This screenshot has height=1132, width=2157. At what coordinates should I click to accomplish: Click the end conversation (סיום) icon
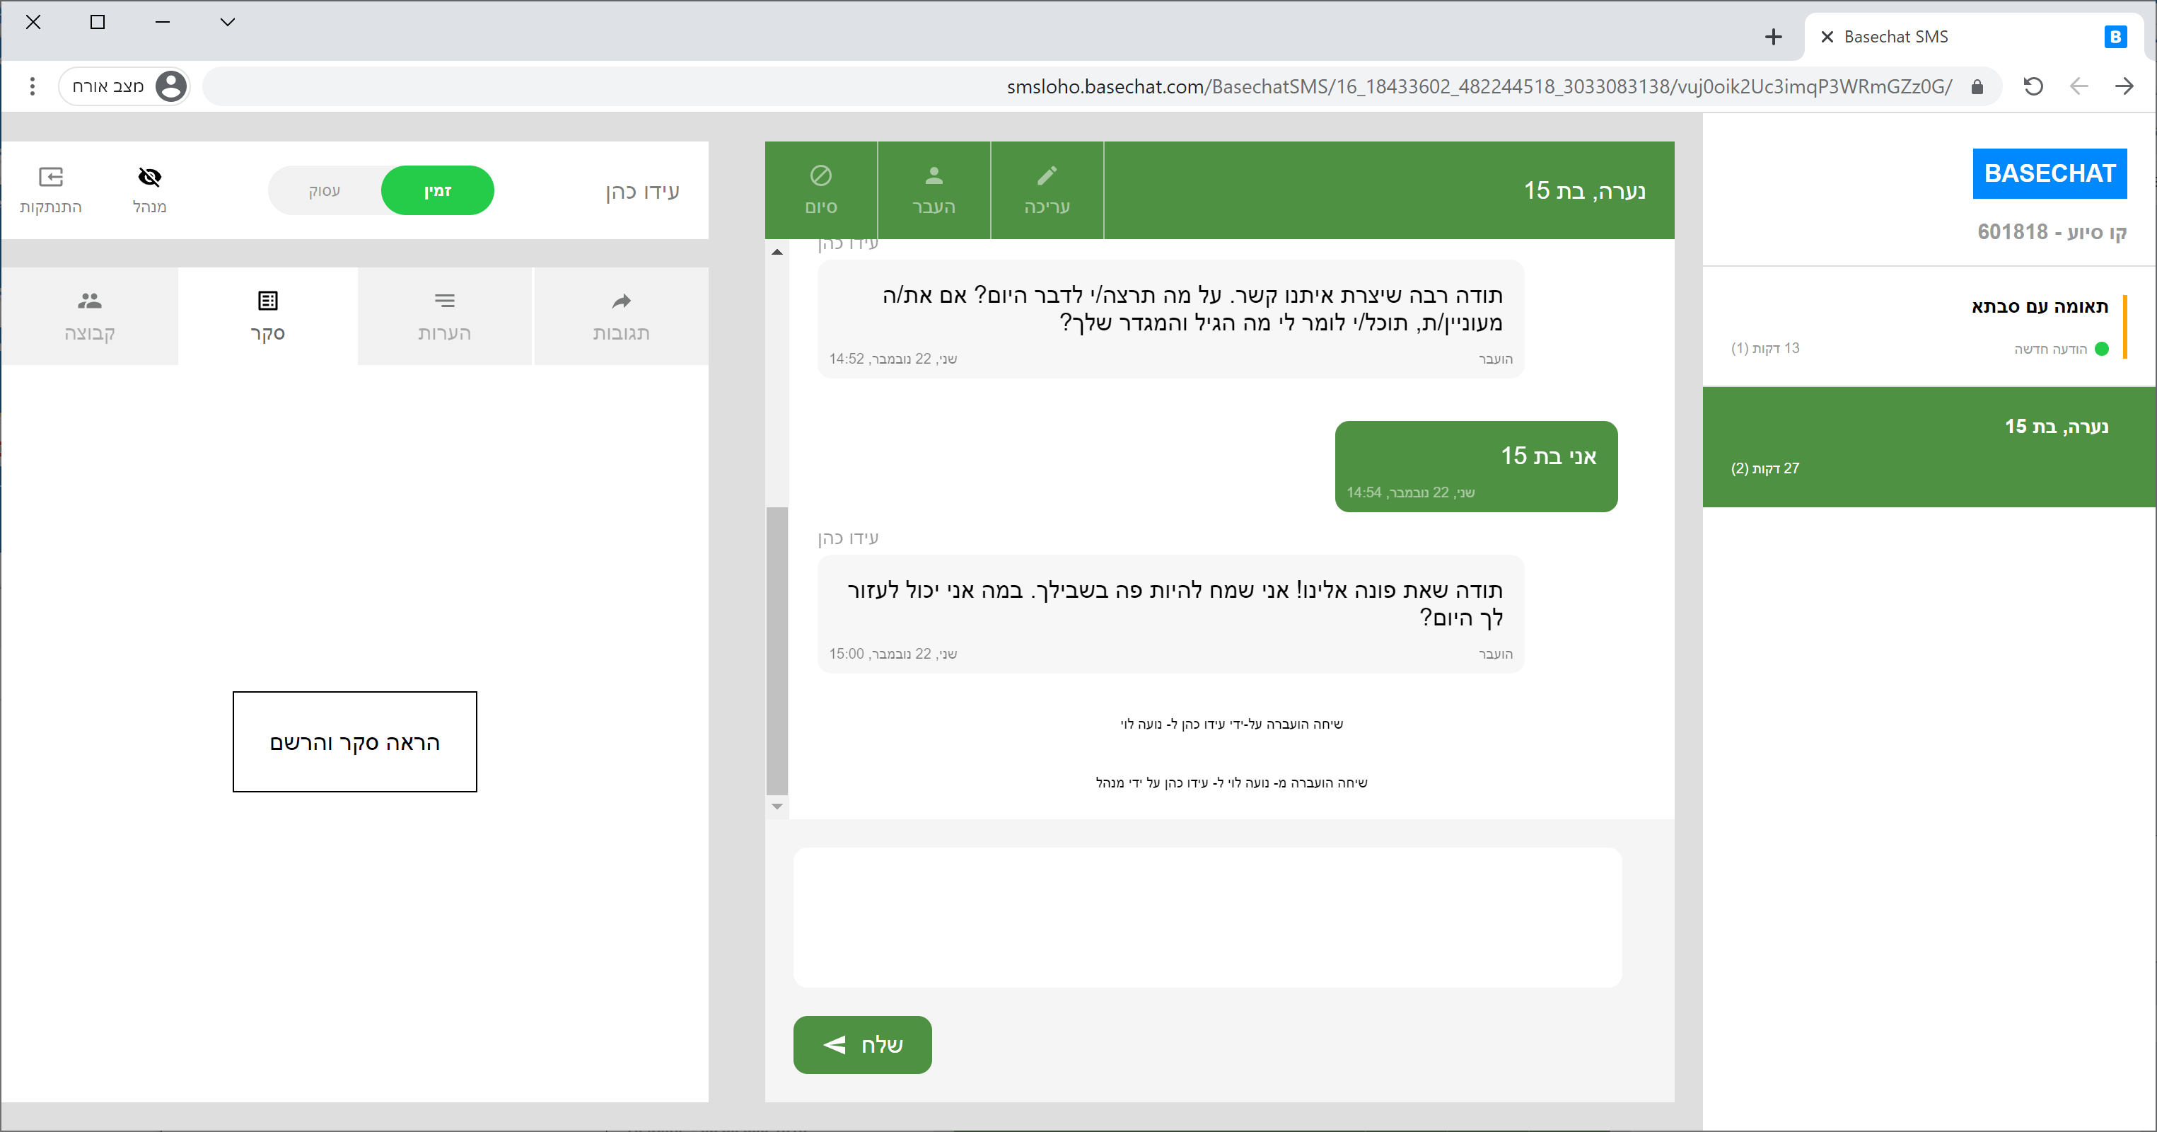[820, 176]
